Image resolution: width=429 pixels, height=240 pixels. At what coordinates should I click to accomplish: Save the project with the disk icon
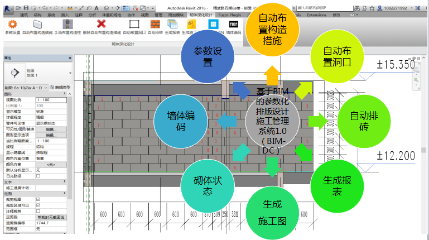point(26,8)
